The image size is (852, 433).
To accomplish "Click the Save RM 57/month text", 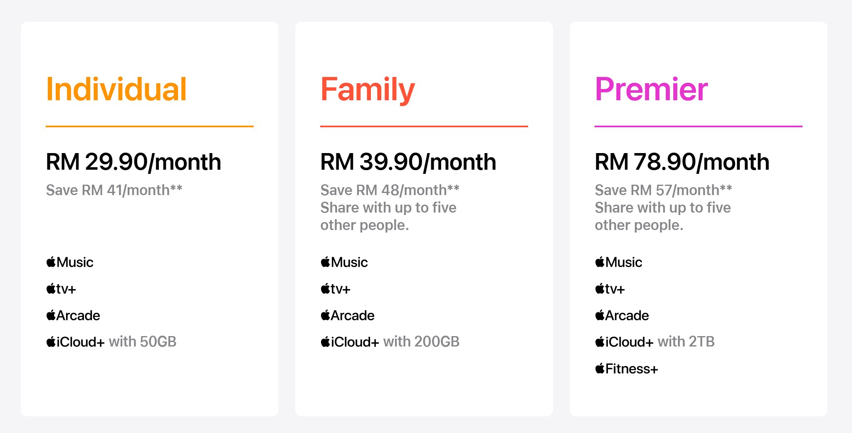I will click(x=663, y=190).
